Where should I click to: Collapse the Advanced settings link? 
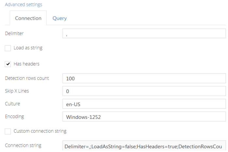click(x=24, y=5)
